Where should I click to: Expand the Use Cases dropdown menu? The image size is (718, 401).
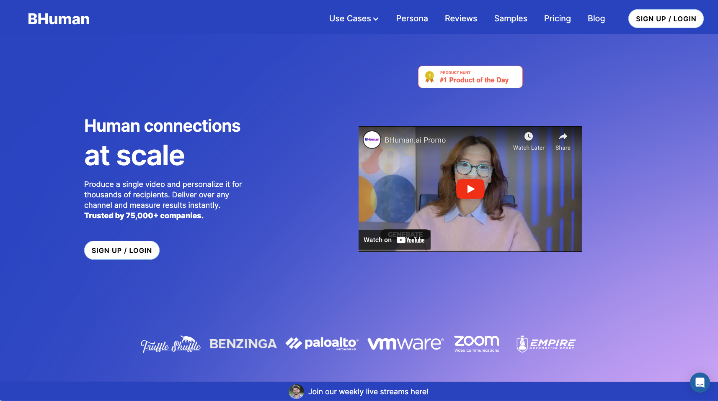click(354, 19)
